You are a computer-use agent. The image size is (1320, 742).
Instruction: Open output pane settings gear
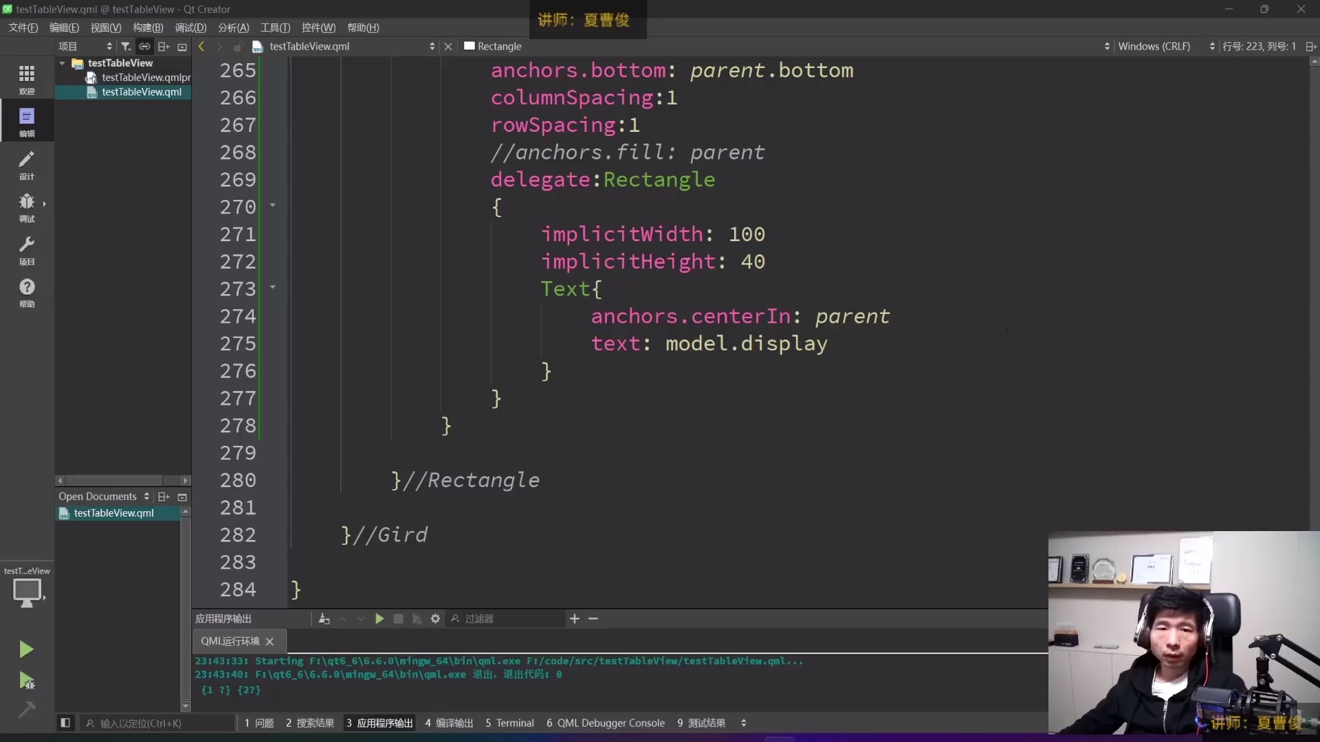435,619
